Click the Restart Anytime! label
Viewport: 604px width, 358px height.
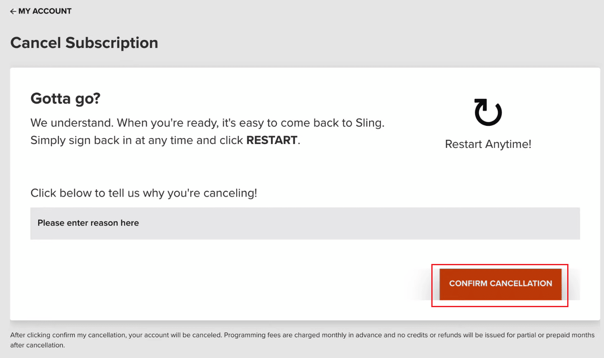pos(488,144)
